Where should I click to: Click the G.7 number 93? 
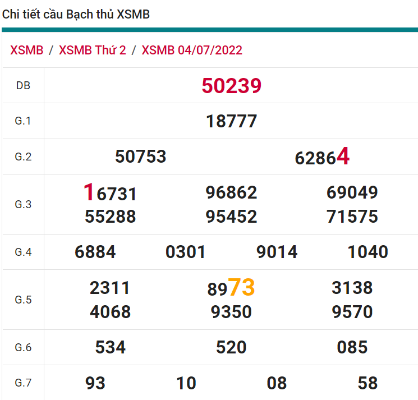tap(95, 383)
